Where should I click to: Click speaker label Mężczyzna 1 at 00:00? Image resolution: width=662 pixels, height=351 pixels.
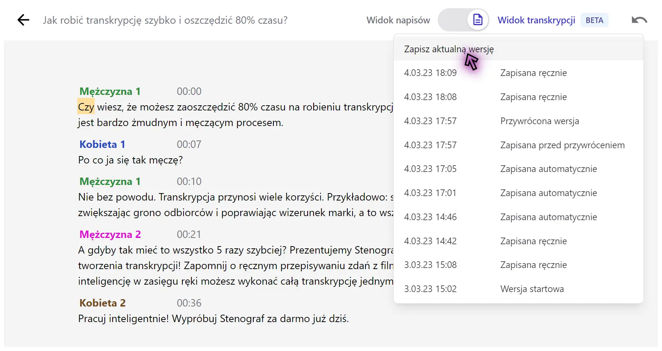coord(110,91)
